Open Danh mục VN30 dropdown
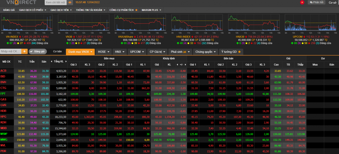 (80, 52)
